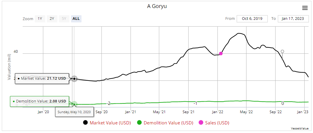Click the VesselsValue credit link
Viewport: 313px width, 133px height.
(x=300, y=129)
